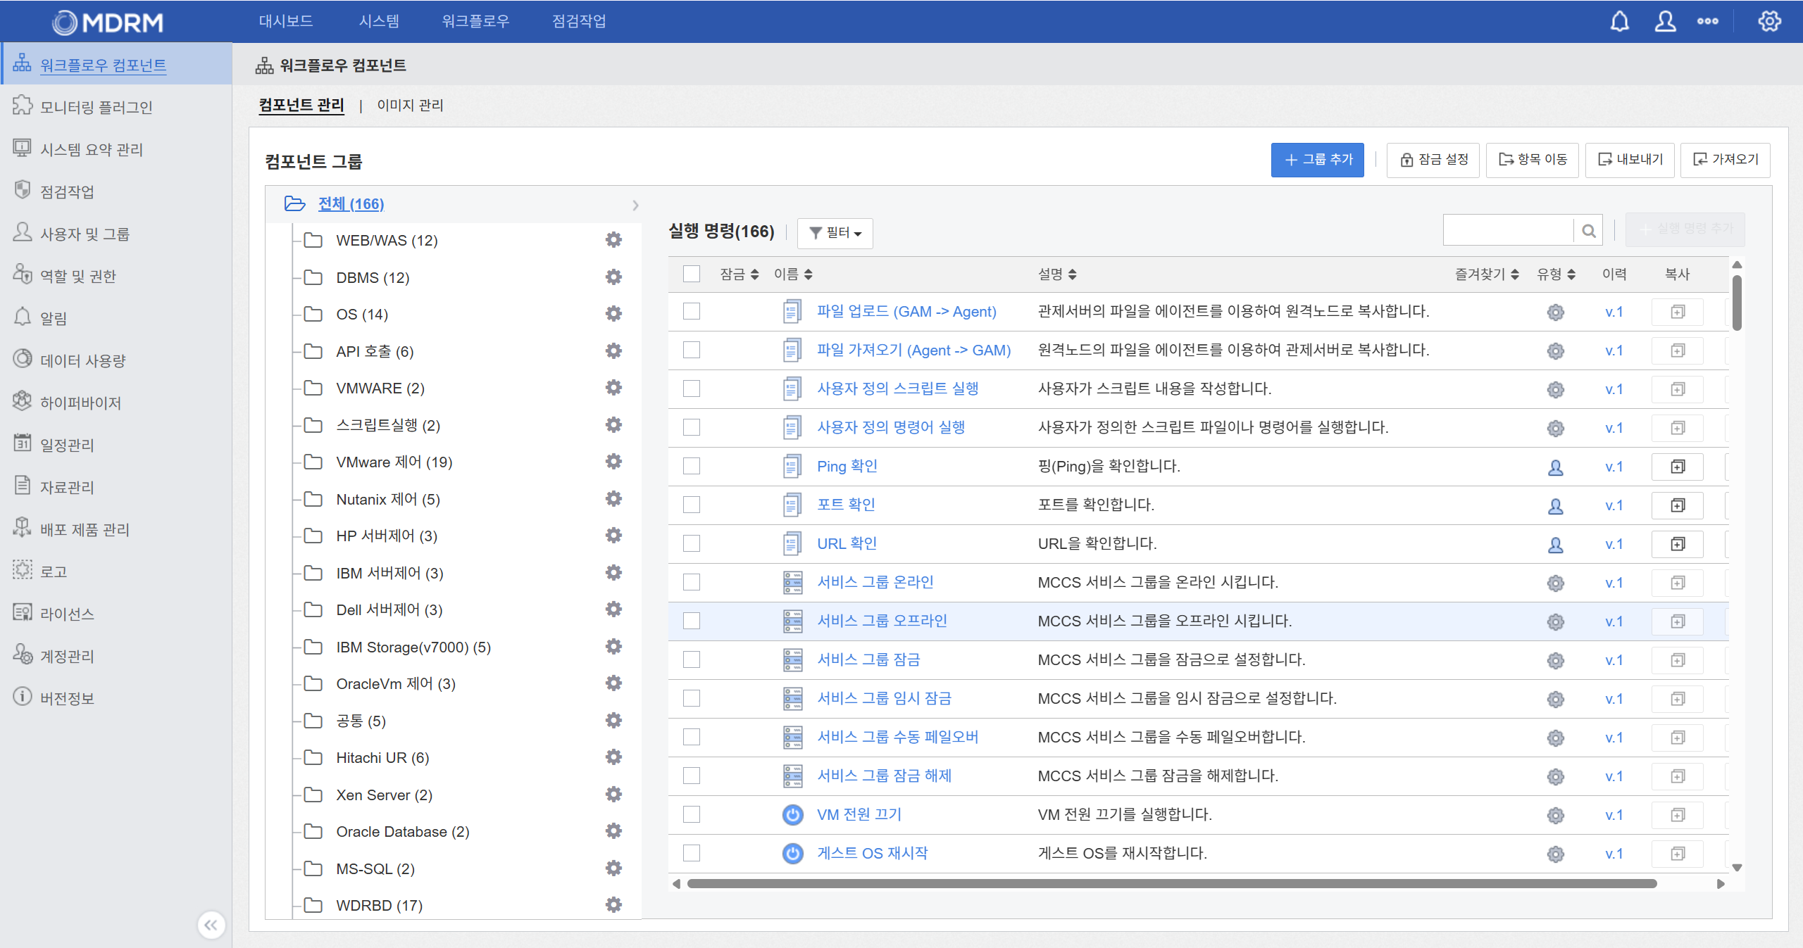Click the notification bell icon in header
The image size is (1803, 948).
[1619, 22]
